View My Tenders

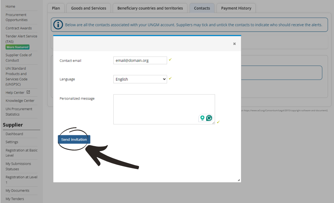[15, 199]
